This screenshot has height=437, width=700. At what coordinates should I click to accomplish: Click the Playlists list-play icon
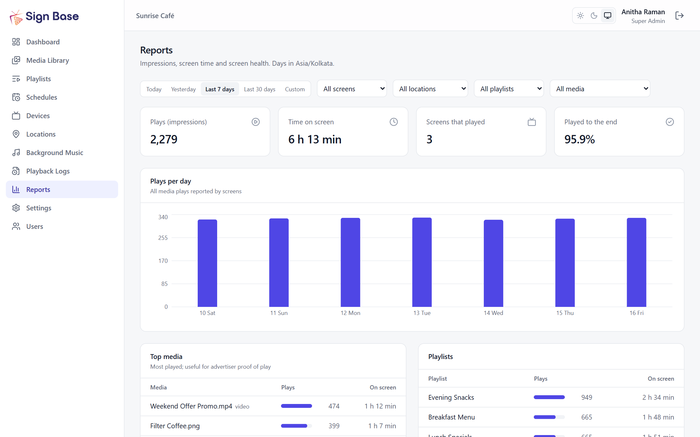pyautogui.click(x=16, y=79)
